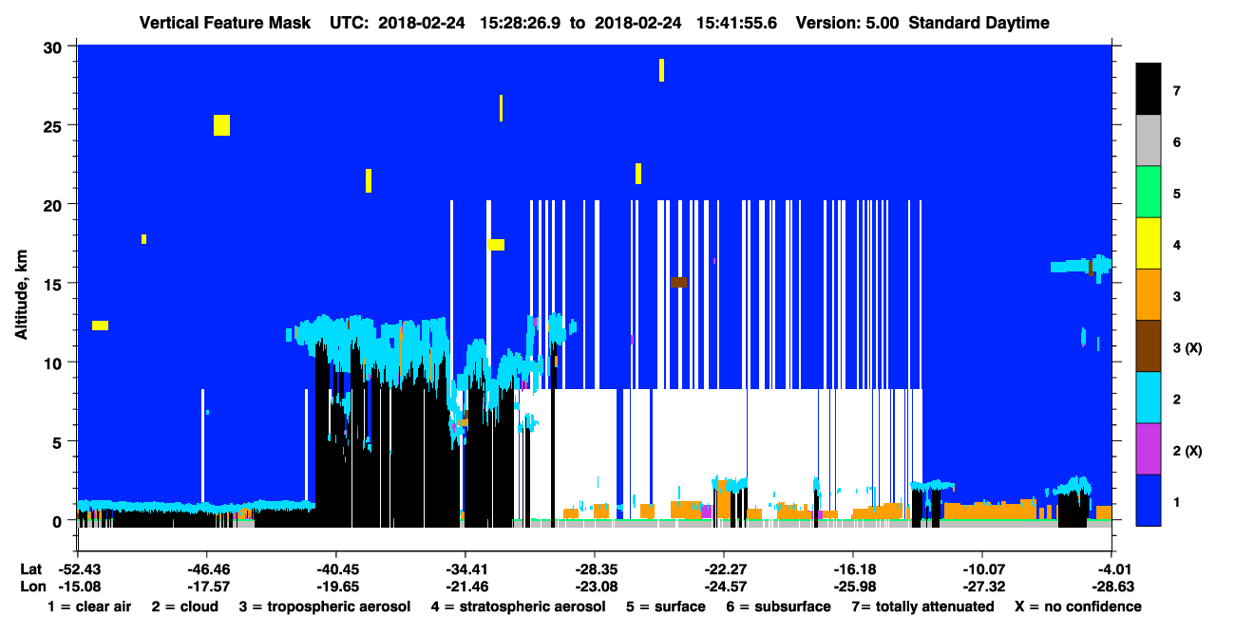Click the blue clear air swatch labeled 1
This screenshot has width=1235, height=633.
(x=1149, y=500)
